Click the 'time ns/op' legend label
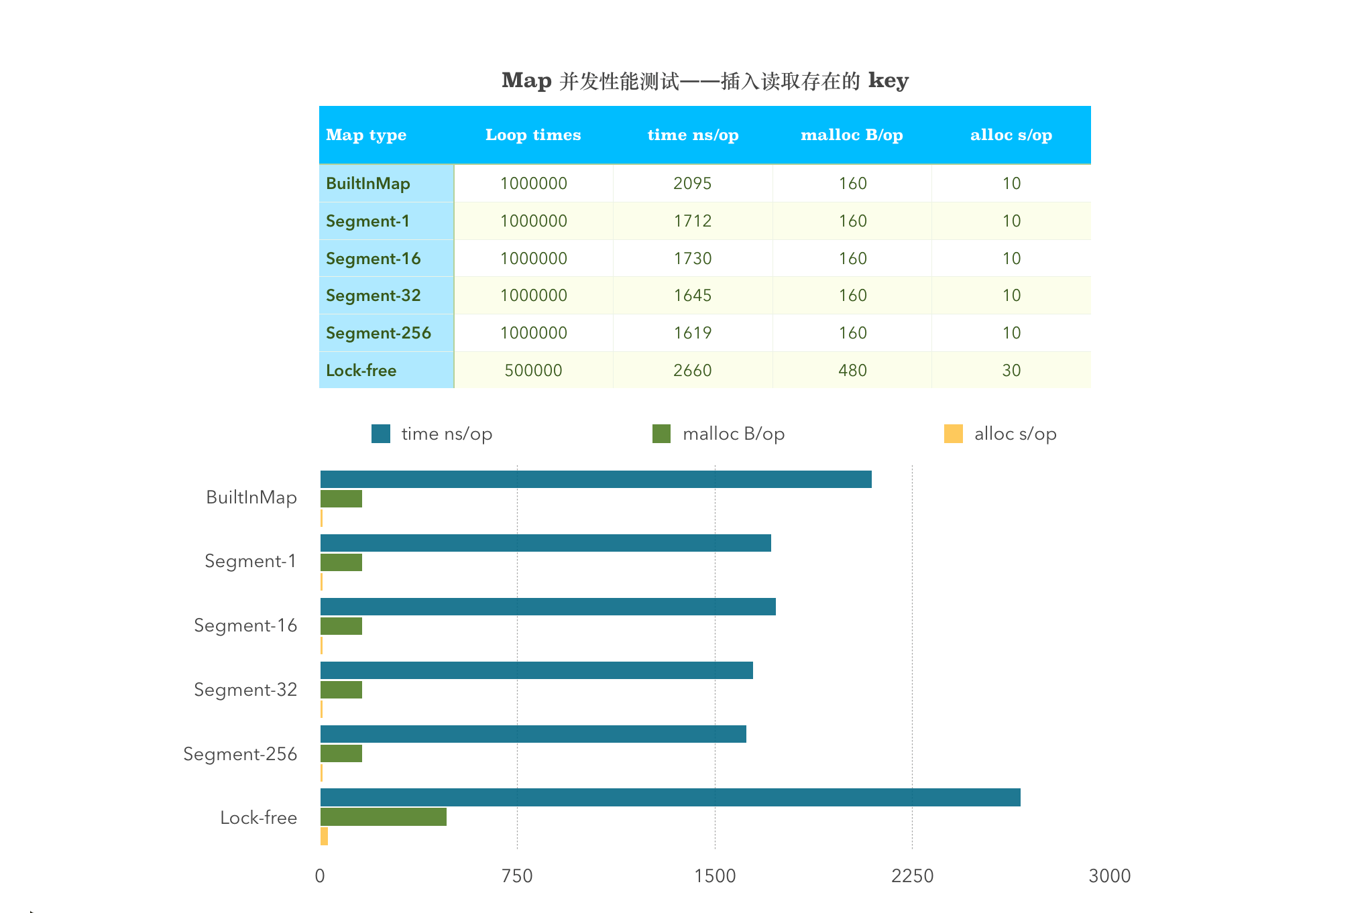 [447, 434]
